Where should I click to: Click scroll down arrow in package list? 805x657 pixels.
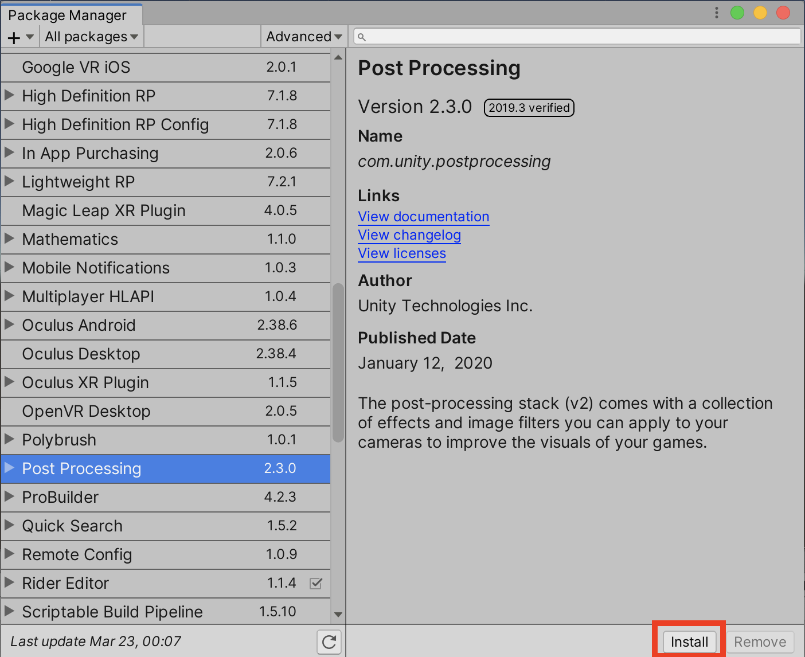pyautogui.click(x=338, y=614)
